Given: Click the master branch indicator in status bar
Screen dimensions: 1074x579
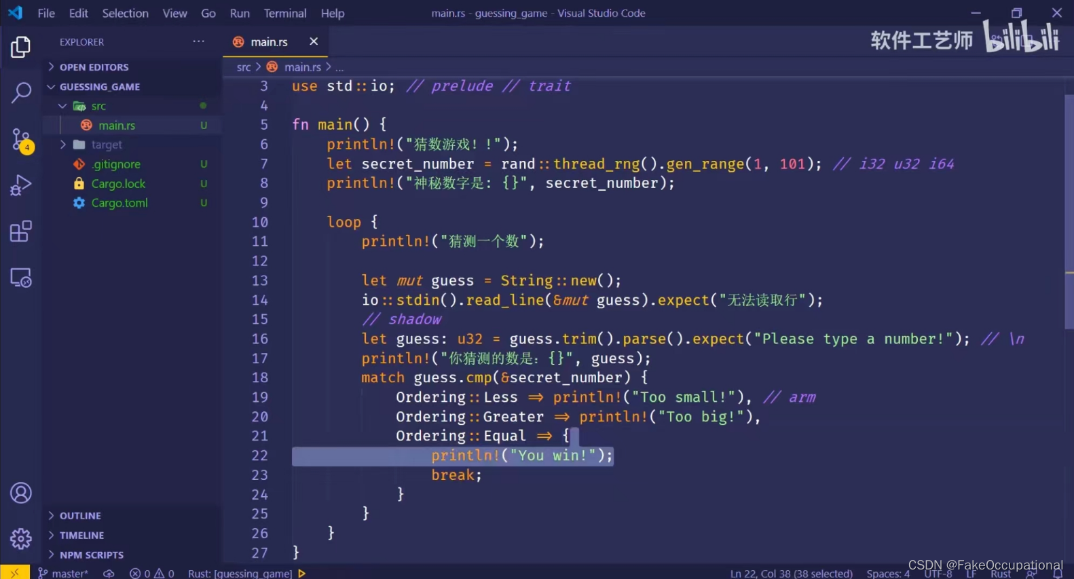Looking at the screenshot, I should 63,574.
